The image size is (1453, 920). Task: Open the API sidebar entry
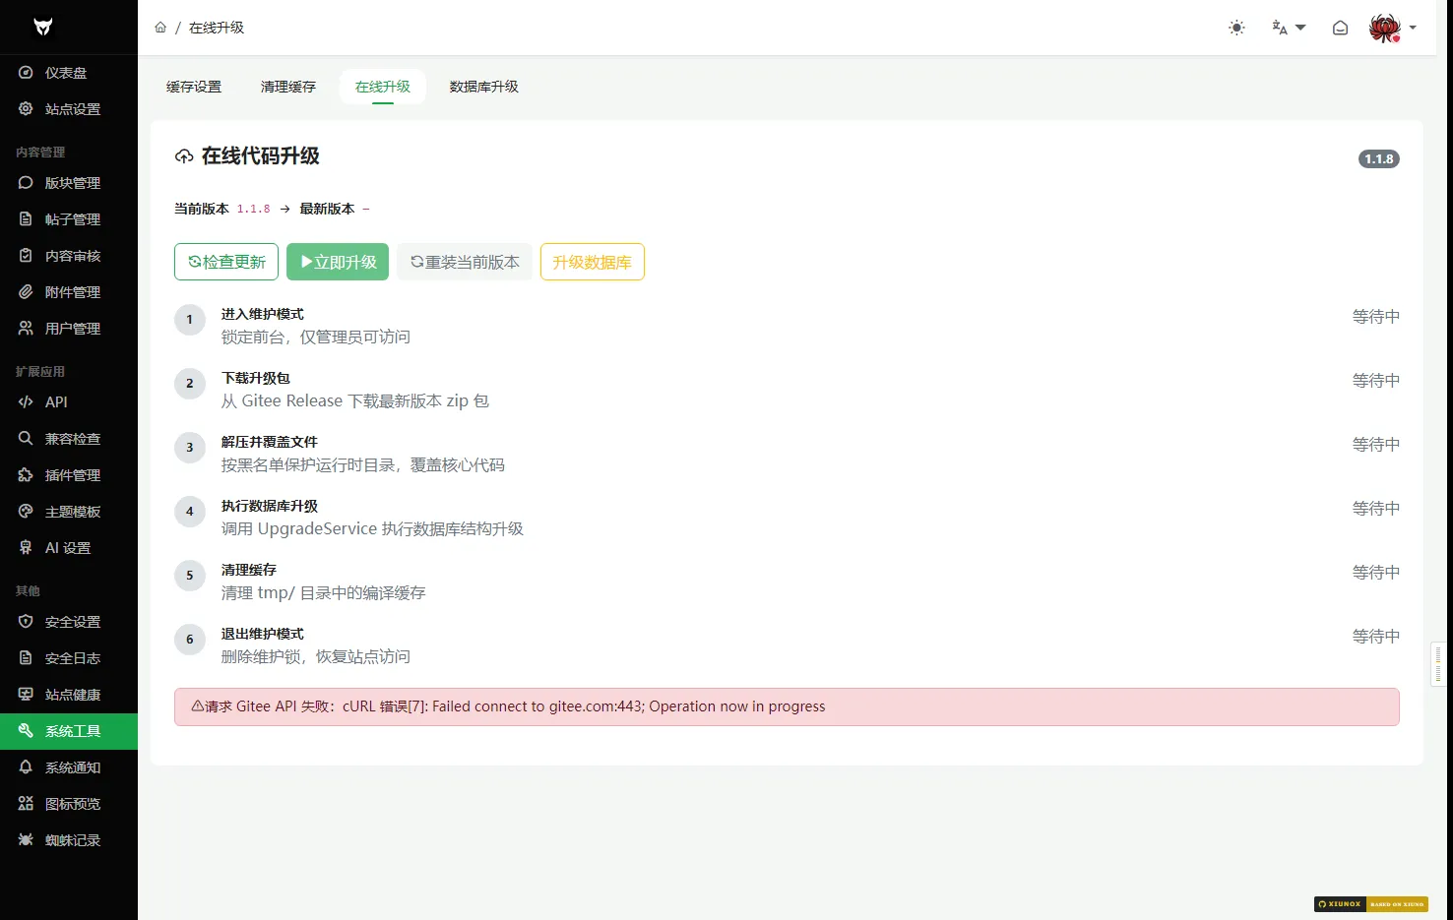pyautogui.click(x=69, y=402)
